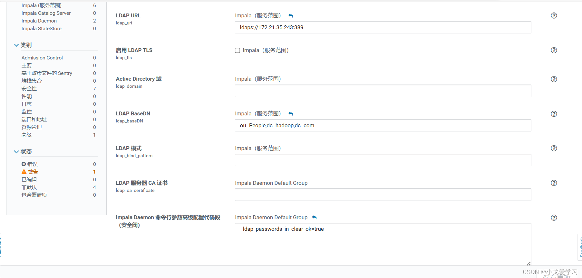Click the ldap_uri property name
582x278 pixels.
point(124,23)
